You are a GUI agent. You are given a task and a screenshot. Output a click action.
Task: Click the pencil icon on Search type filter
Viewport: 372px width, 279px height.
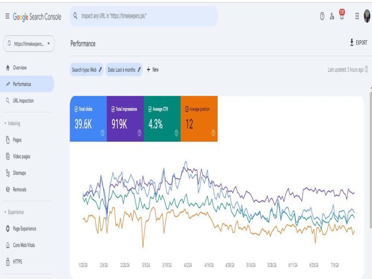click(100, 70)
